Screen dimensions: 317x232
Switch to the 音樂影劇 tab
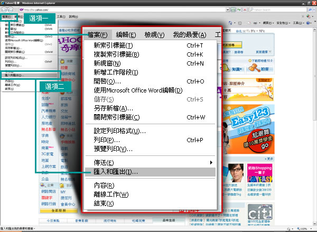click(81, 221)
